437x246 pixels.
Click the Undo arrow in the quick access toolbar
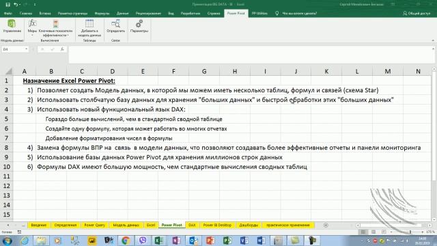tap(16, 5)
